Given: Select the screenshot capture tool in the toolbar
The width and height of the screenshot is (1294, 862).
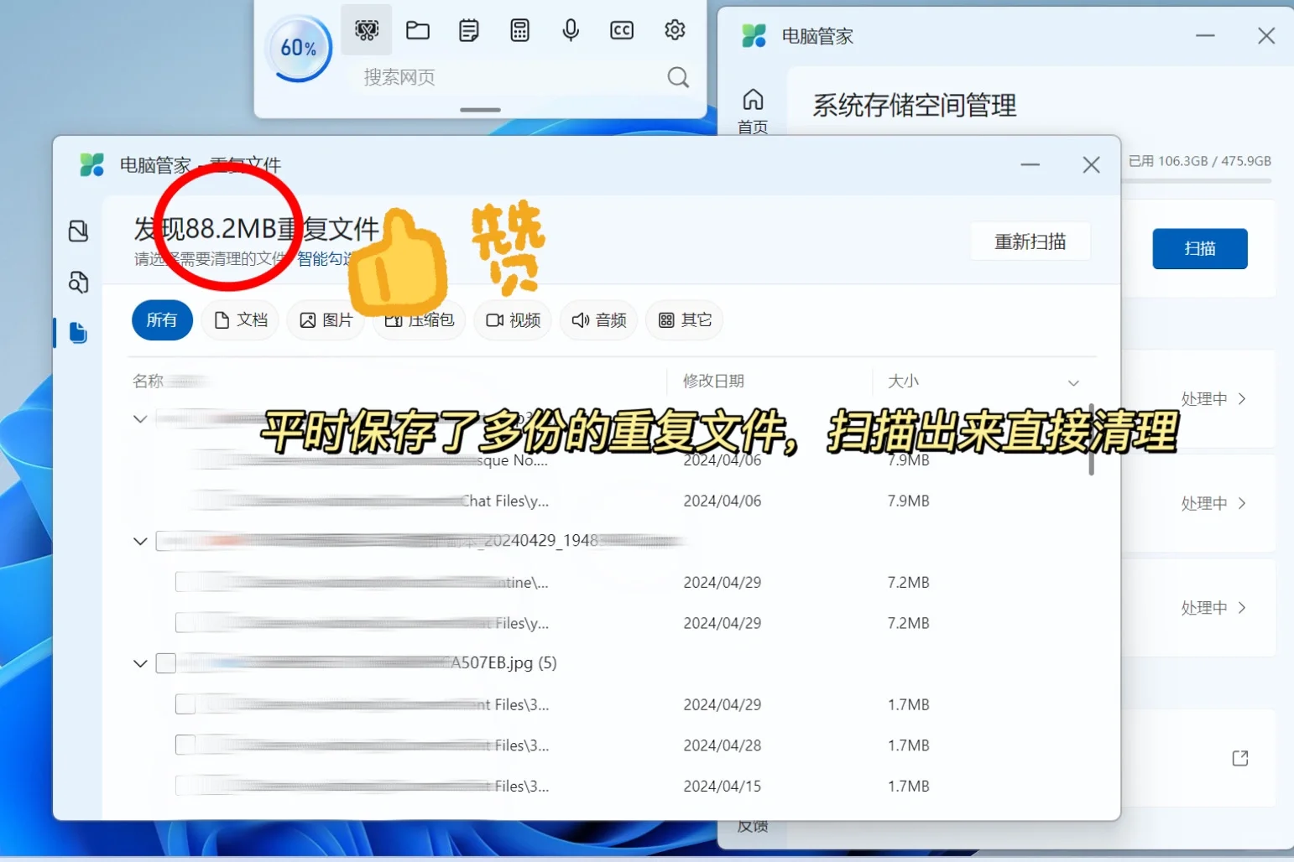Looking at the screenshot, I should point(367,29).
